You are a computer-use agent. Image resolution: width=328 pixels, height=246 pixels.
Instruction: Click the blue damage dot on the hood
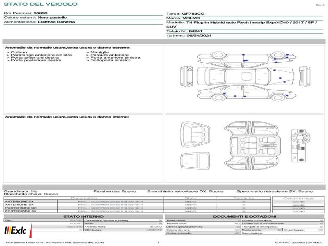tap(280, 78)
